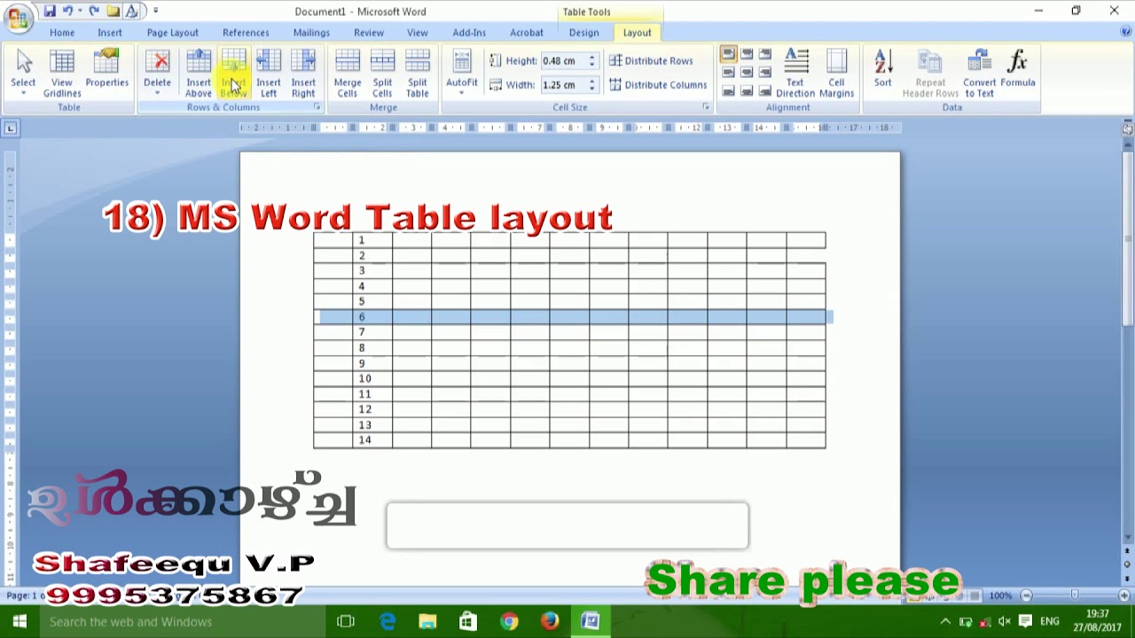Click Distribute Columns button

(x=658, y=85)
